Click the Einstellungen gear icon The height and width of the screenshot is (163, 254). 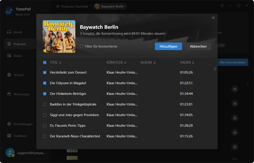pos(9,124)
